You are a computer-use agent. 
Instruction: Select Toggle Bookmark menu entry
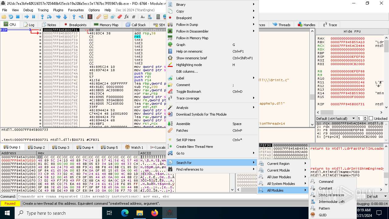tap(212, 92)
